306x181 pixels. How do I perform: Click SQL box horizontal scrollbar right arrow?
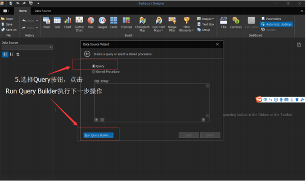[x=203, y=119]
